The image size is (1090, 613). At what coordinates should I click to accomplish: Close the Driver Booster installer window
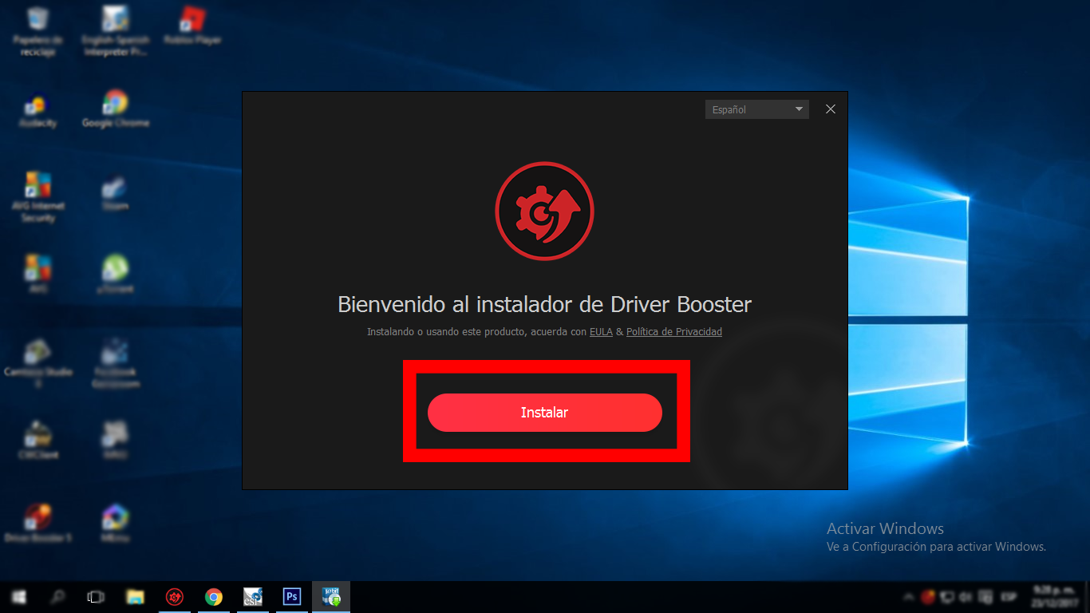click(831, 109)
